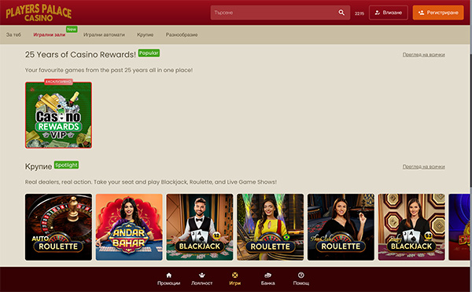The height and width of the screenshot is (292, 472).
Task: Click the orange Регистриране button
Action: tap(438, 13)
